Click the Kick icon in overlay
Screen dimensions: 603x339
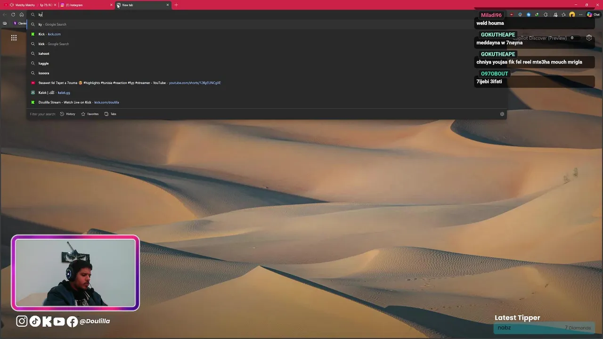[x=47, y=321]
